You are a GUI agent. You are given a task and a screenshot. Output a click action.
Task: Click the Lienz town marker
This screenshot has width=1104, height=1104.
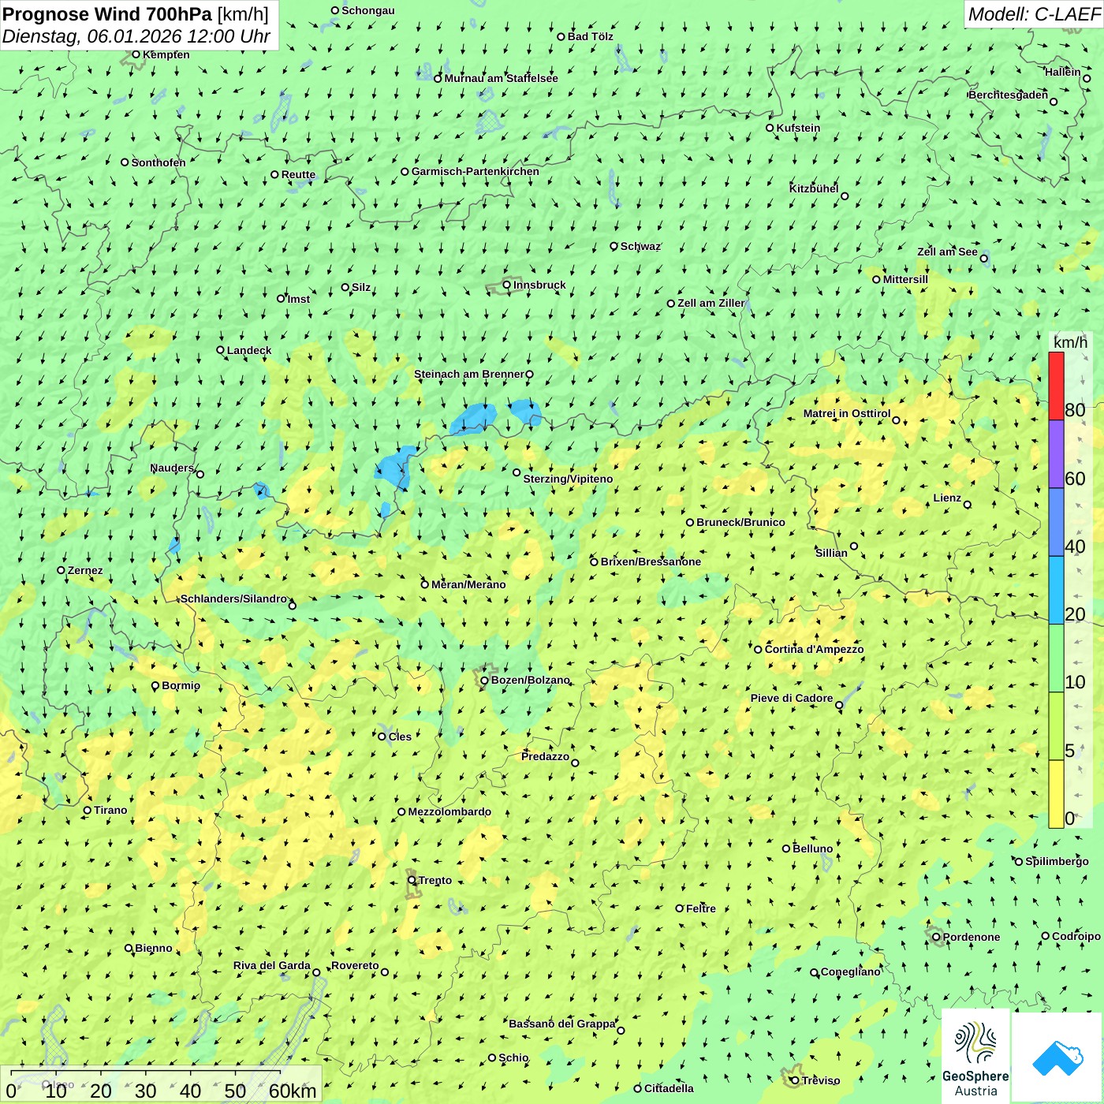(968, 505)
